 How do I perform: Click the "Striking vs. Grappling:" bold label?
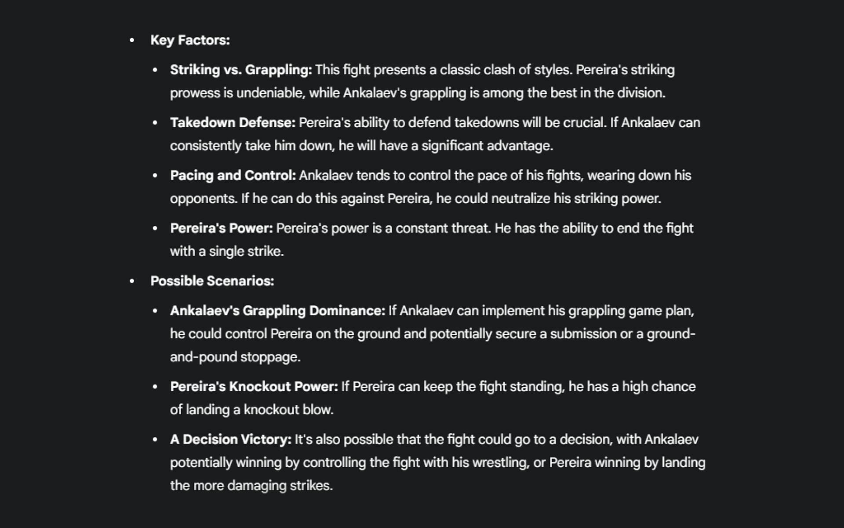pos(241,70)
